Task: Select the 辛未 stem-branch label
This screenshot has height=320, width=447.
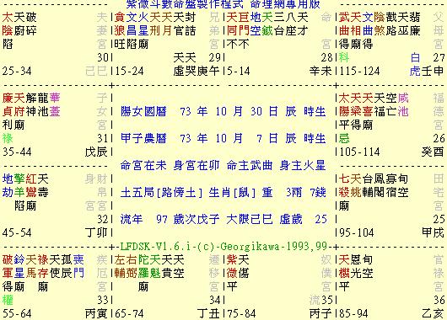Action: (x=320, y=72)
